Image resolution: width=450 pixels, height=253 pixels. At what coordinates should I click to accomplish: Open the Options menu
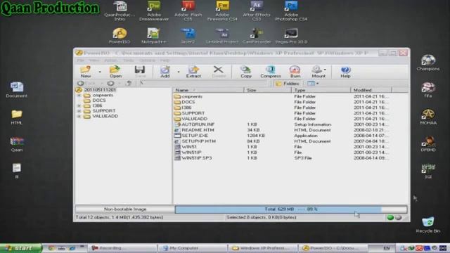tap(147, 60)
